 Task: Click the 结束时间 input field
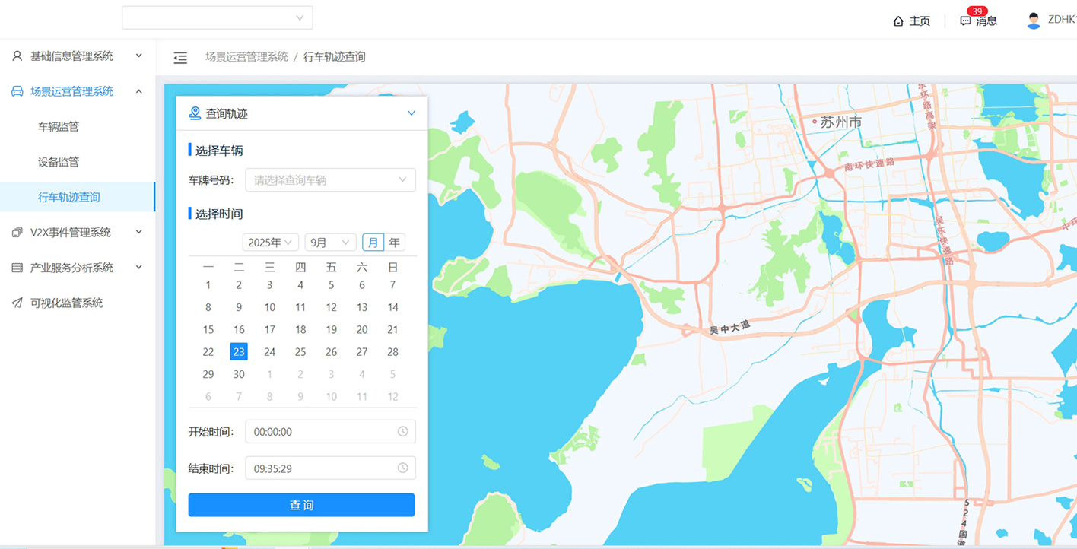tap(319, 468)
